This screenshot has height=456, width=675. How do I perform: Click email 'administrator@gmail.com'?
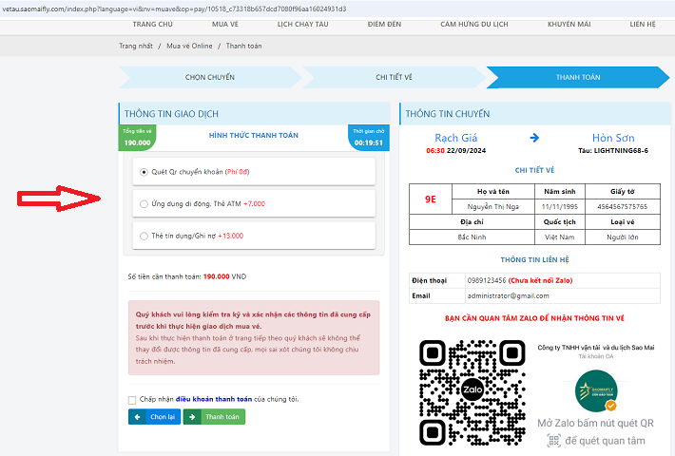508,296
